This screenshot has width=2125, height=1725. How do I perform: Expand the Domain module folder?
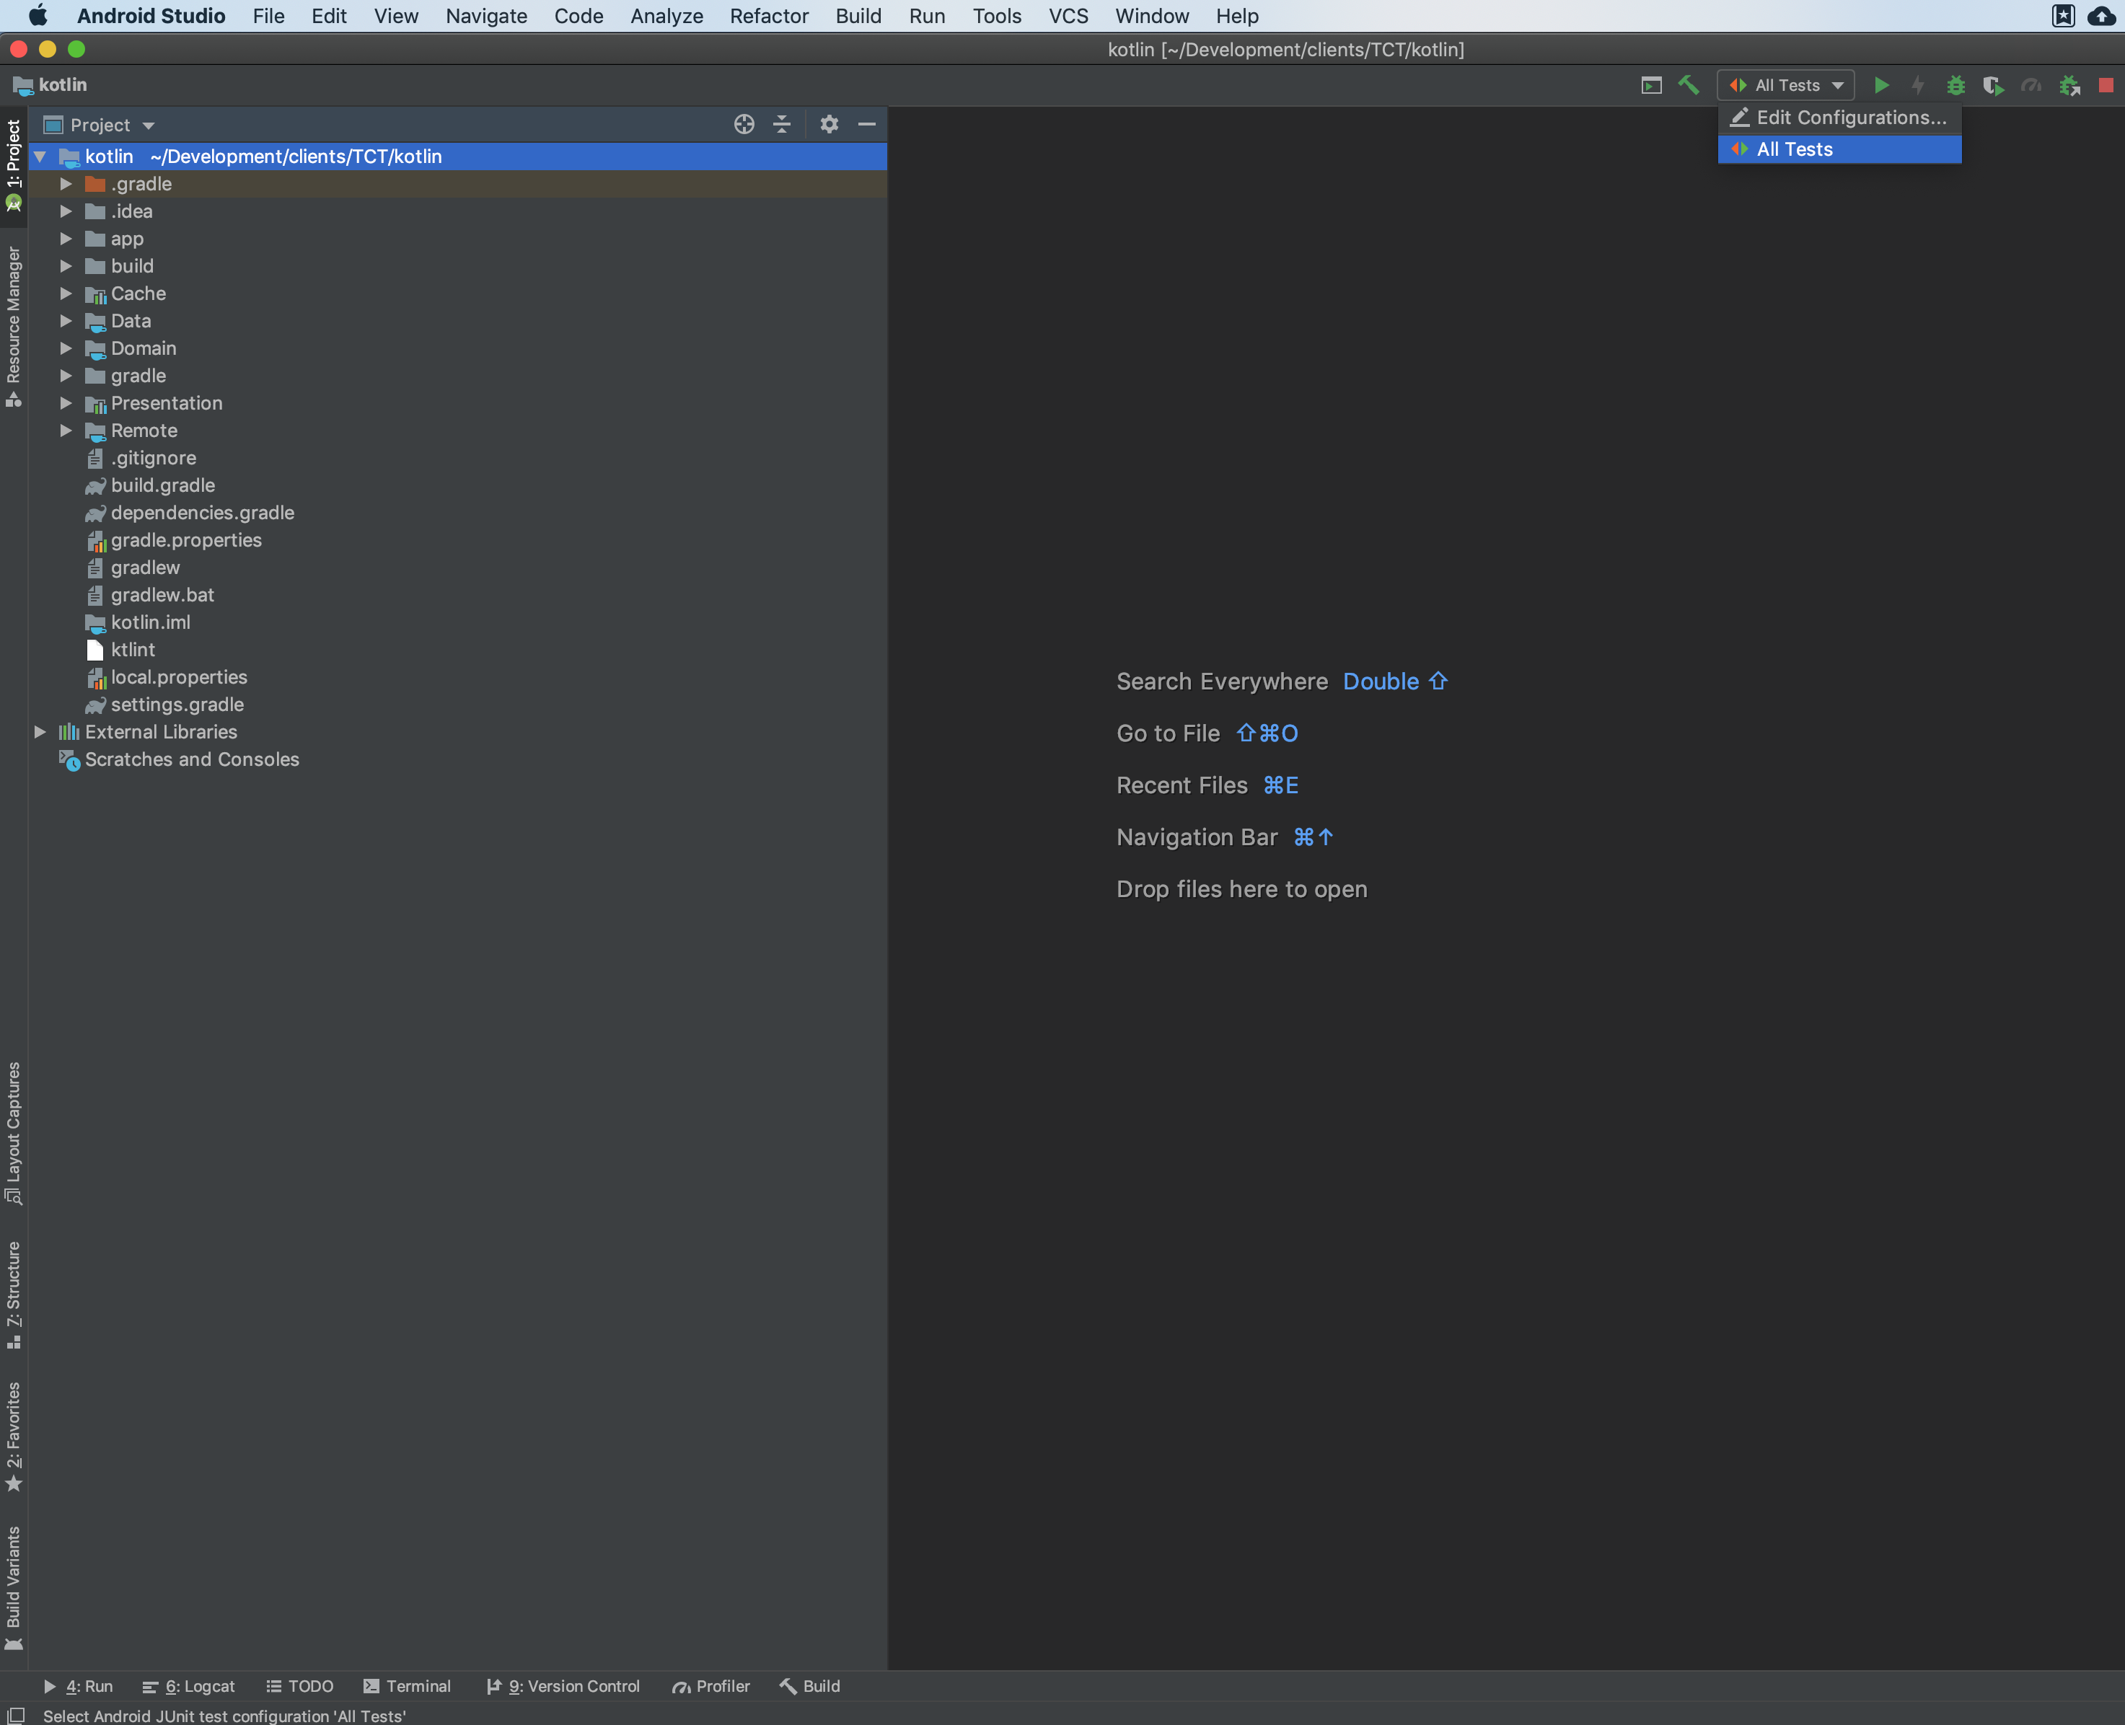66,348
